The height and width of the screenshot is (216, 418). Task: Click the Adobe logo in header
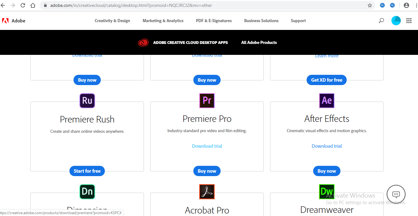coord(14,21)
